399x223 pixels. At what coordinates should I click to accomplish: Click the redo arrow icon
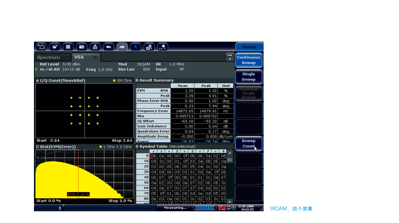122,47
